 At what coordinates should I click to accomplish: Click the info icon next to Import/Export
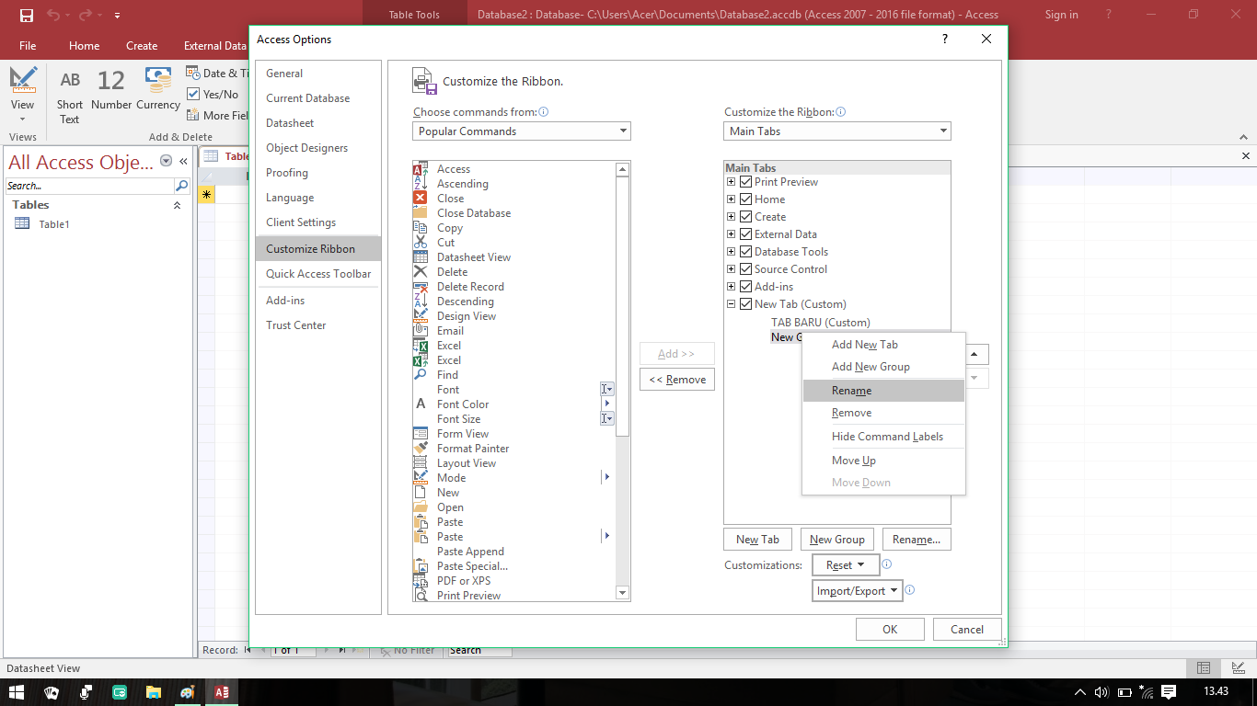909,590
